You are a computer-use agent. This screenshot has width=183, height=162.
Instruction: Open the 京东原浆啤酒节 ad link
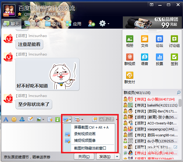point(27,157)
